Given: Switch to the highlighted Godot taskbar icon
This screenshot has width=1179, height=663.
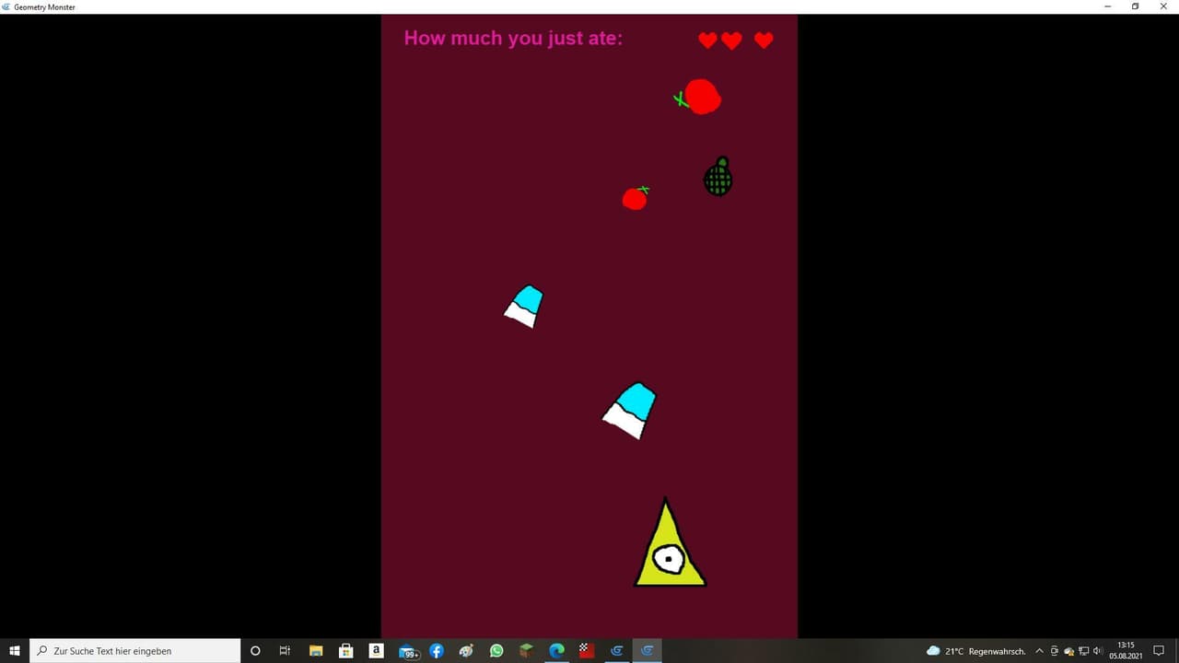Looking at the screenshot, I should point(648,651).
